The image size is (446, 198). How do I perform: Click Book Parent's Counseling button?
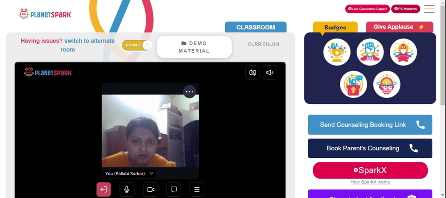click(370, 148)
